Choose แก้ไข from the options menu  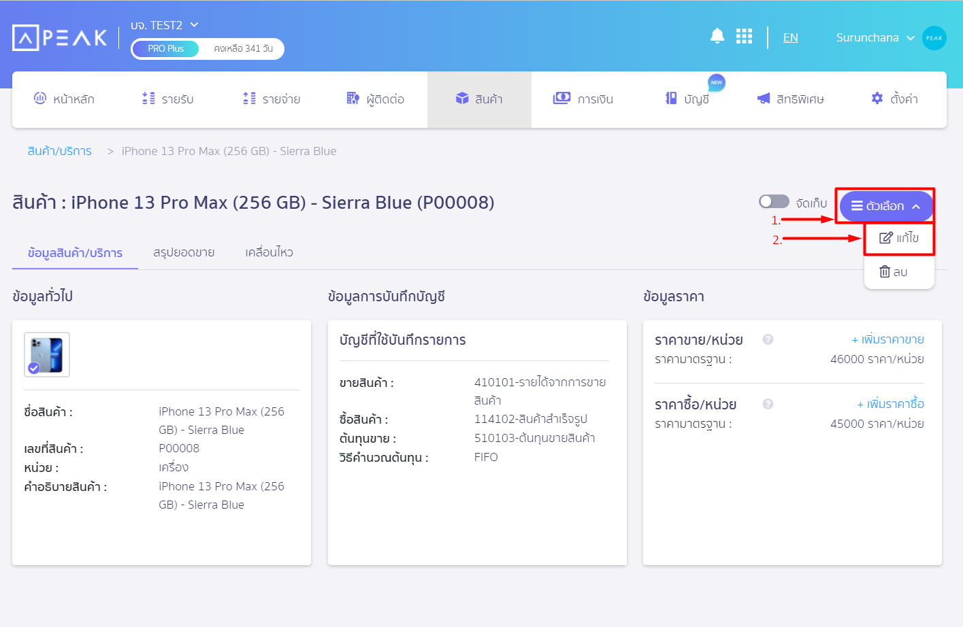[899, 238]
